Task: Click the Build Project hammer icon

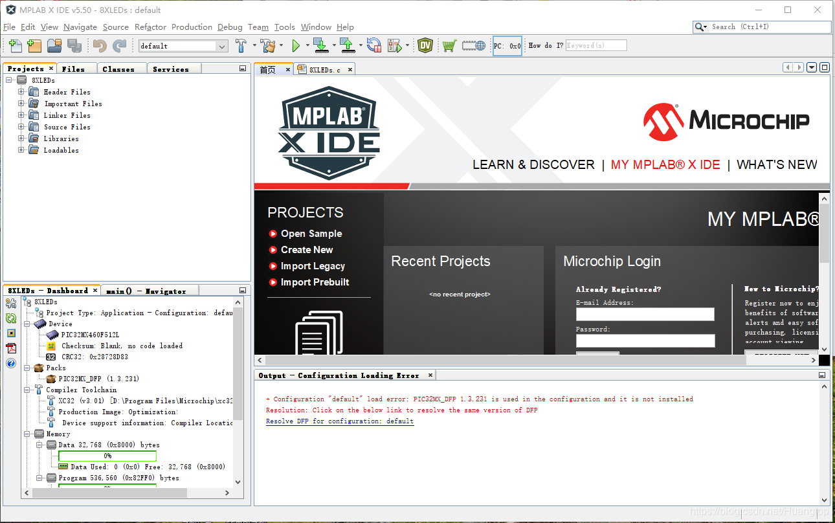Action: [x=241, y=45]
